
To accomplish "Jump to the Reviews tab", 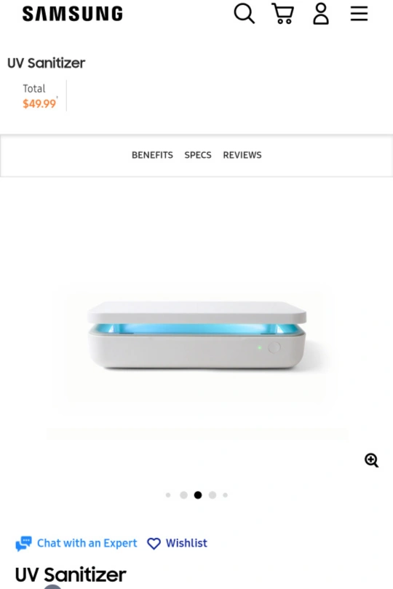I will coord(242,155).
